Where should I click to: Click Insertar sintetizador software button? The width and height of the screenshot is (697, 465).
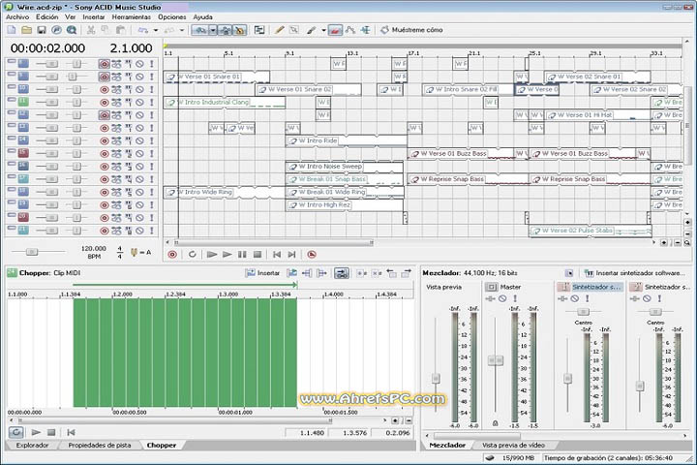point(634,273)
